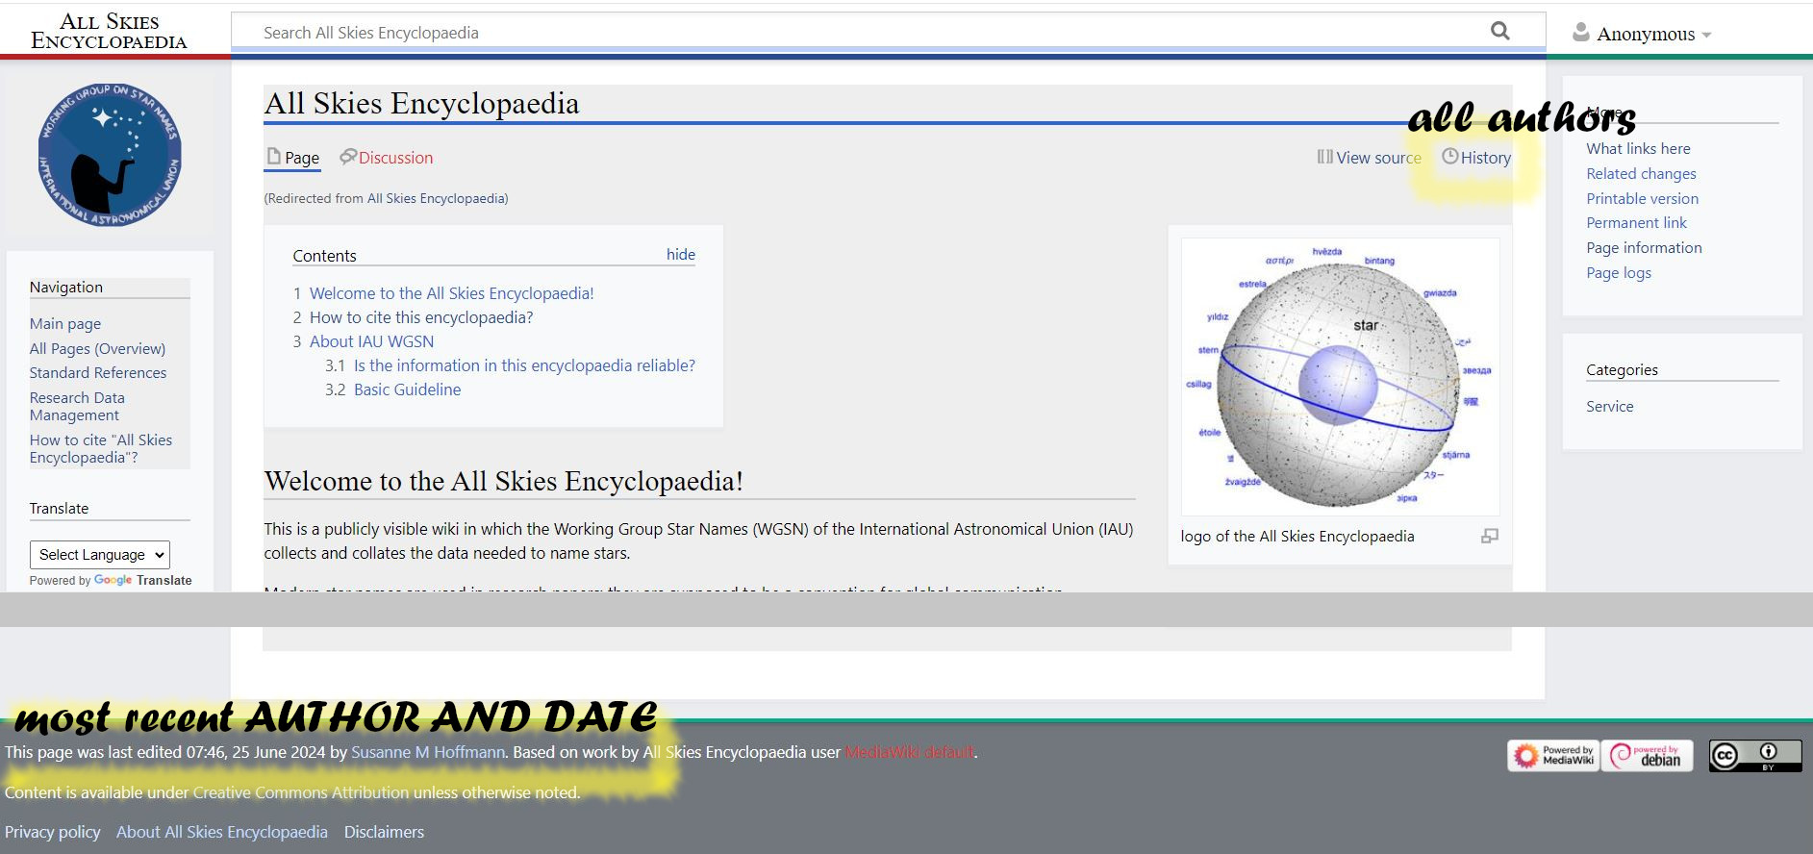Viewport: 1813px width, 854px height.
Task: Open What links here link
Action: coord(1637,149)
